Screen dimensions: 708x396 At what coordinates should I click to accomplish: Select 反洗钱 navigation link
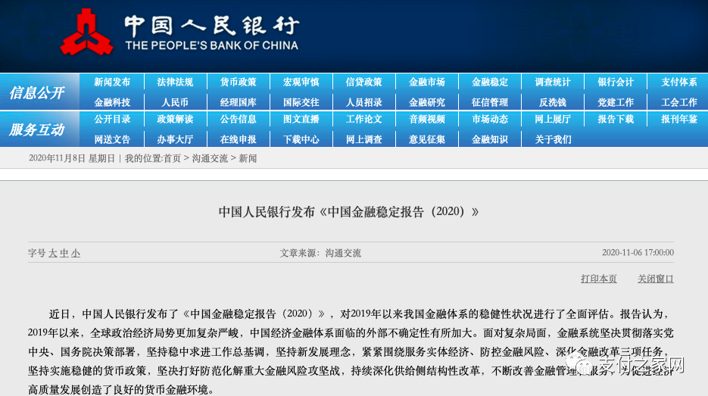(553, 102)
